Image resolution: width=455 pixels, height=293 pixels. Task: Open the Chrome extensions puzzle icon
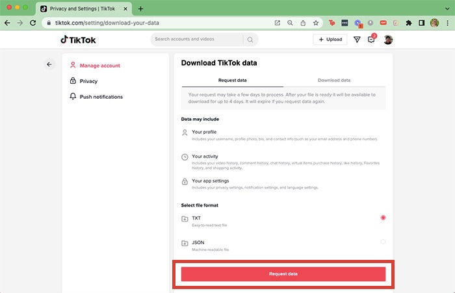[409, 23]
